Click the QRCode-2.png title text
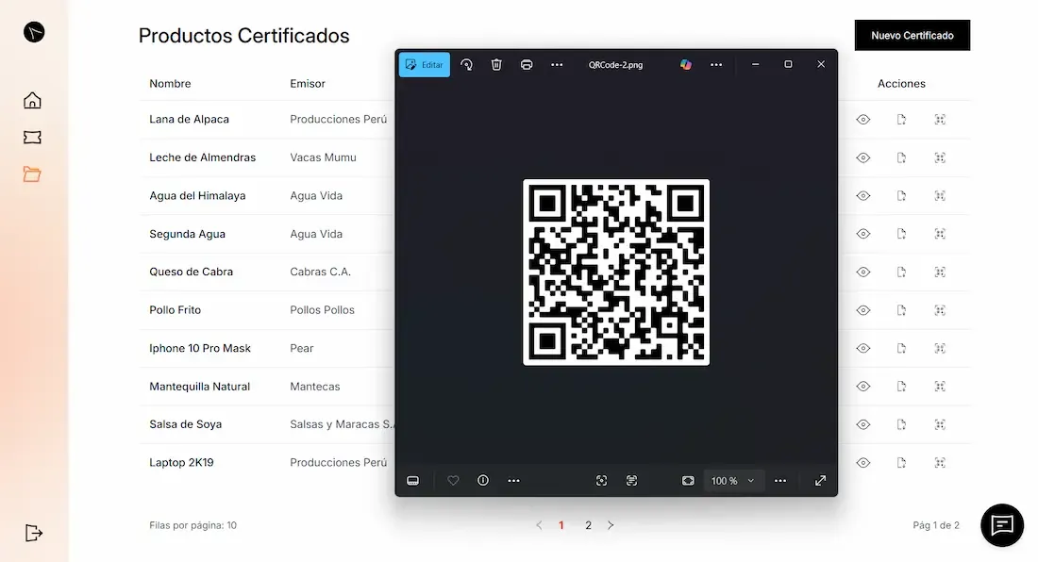This screenshot has width=1038, height=562. click(615, 65)
